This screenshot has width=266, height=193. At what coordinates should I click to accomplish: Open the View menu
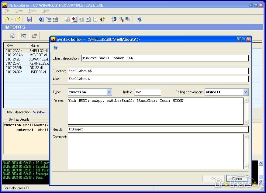19,11
